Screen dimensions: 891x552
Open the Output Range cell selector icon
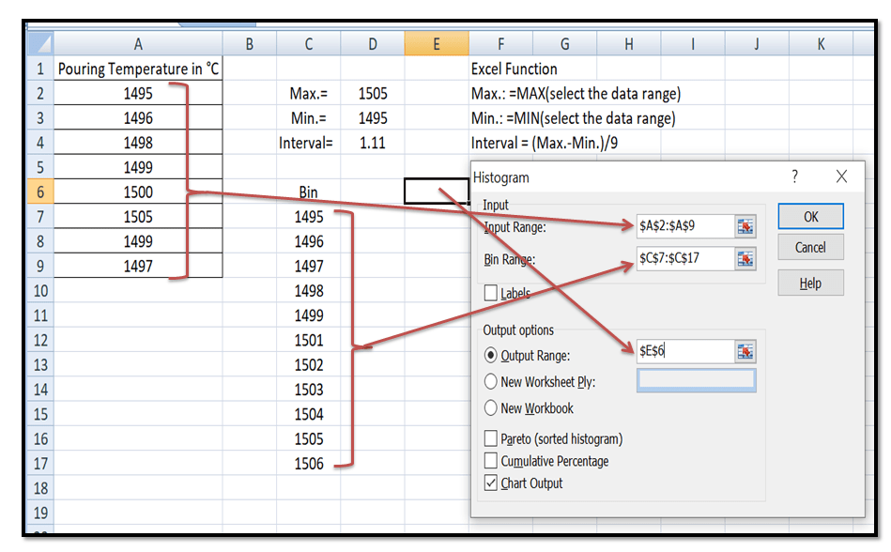[x=746, y=349]
